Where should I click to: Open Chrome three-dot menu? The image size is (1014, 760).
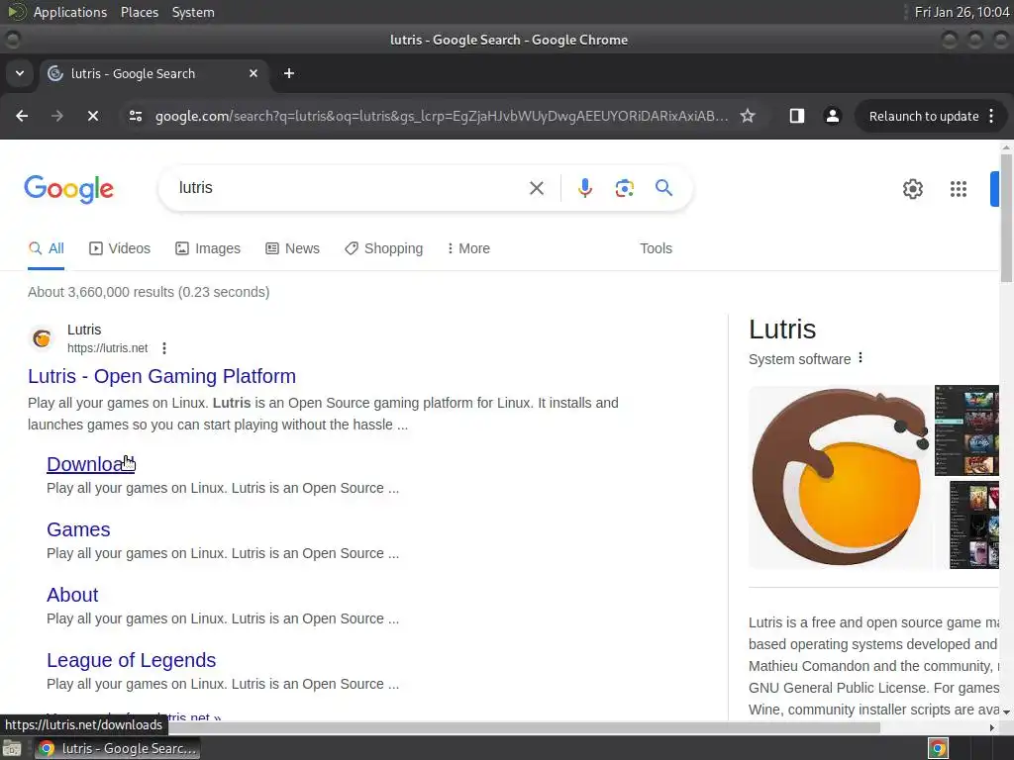click(x=991, y=116)
